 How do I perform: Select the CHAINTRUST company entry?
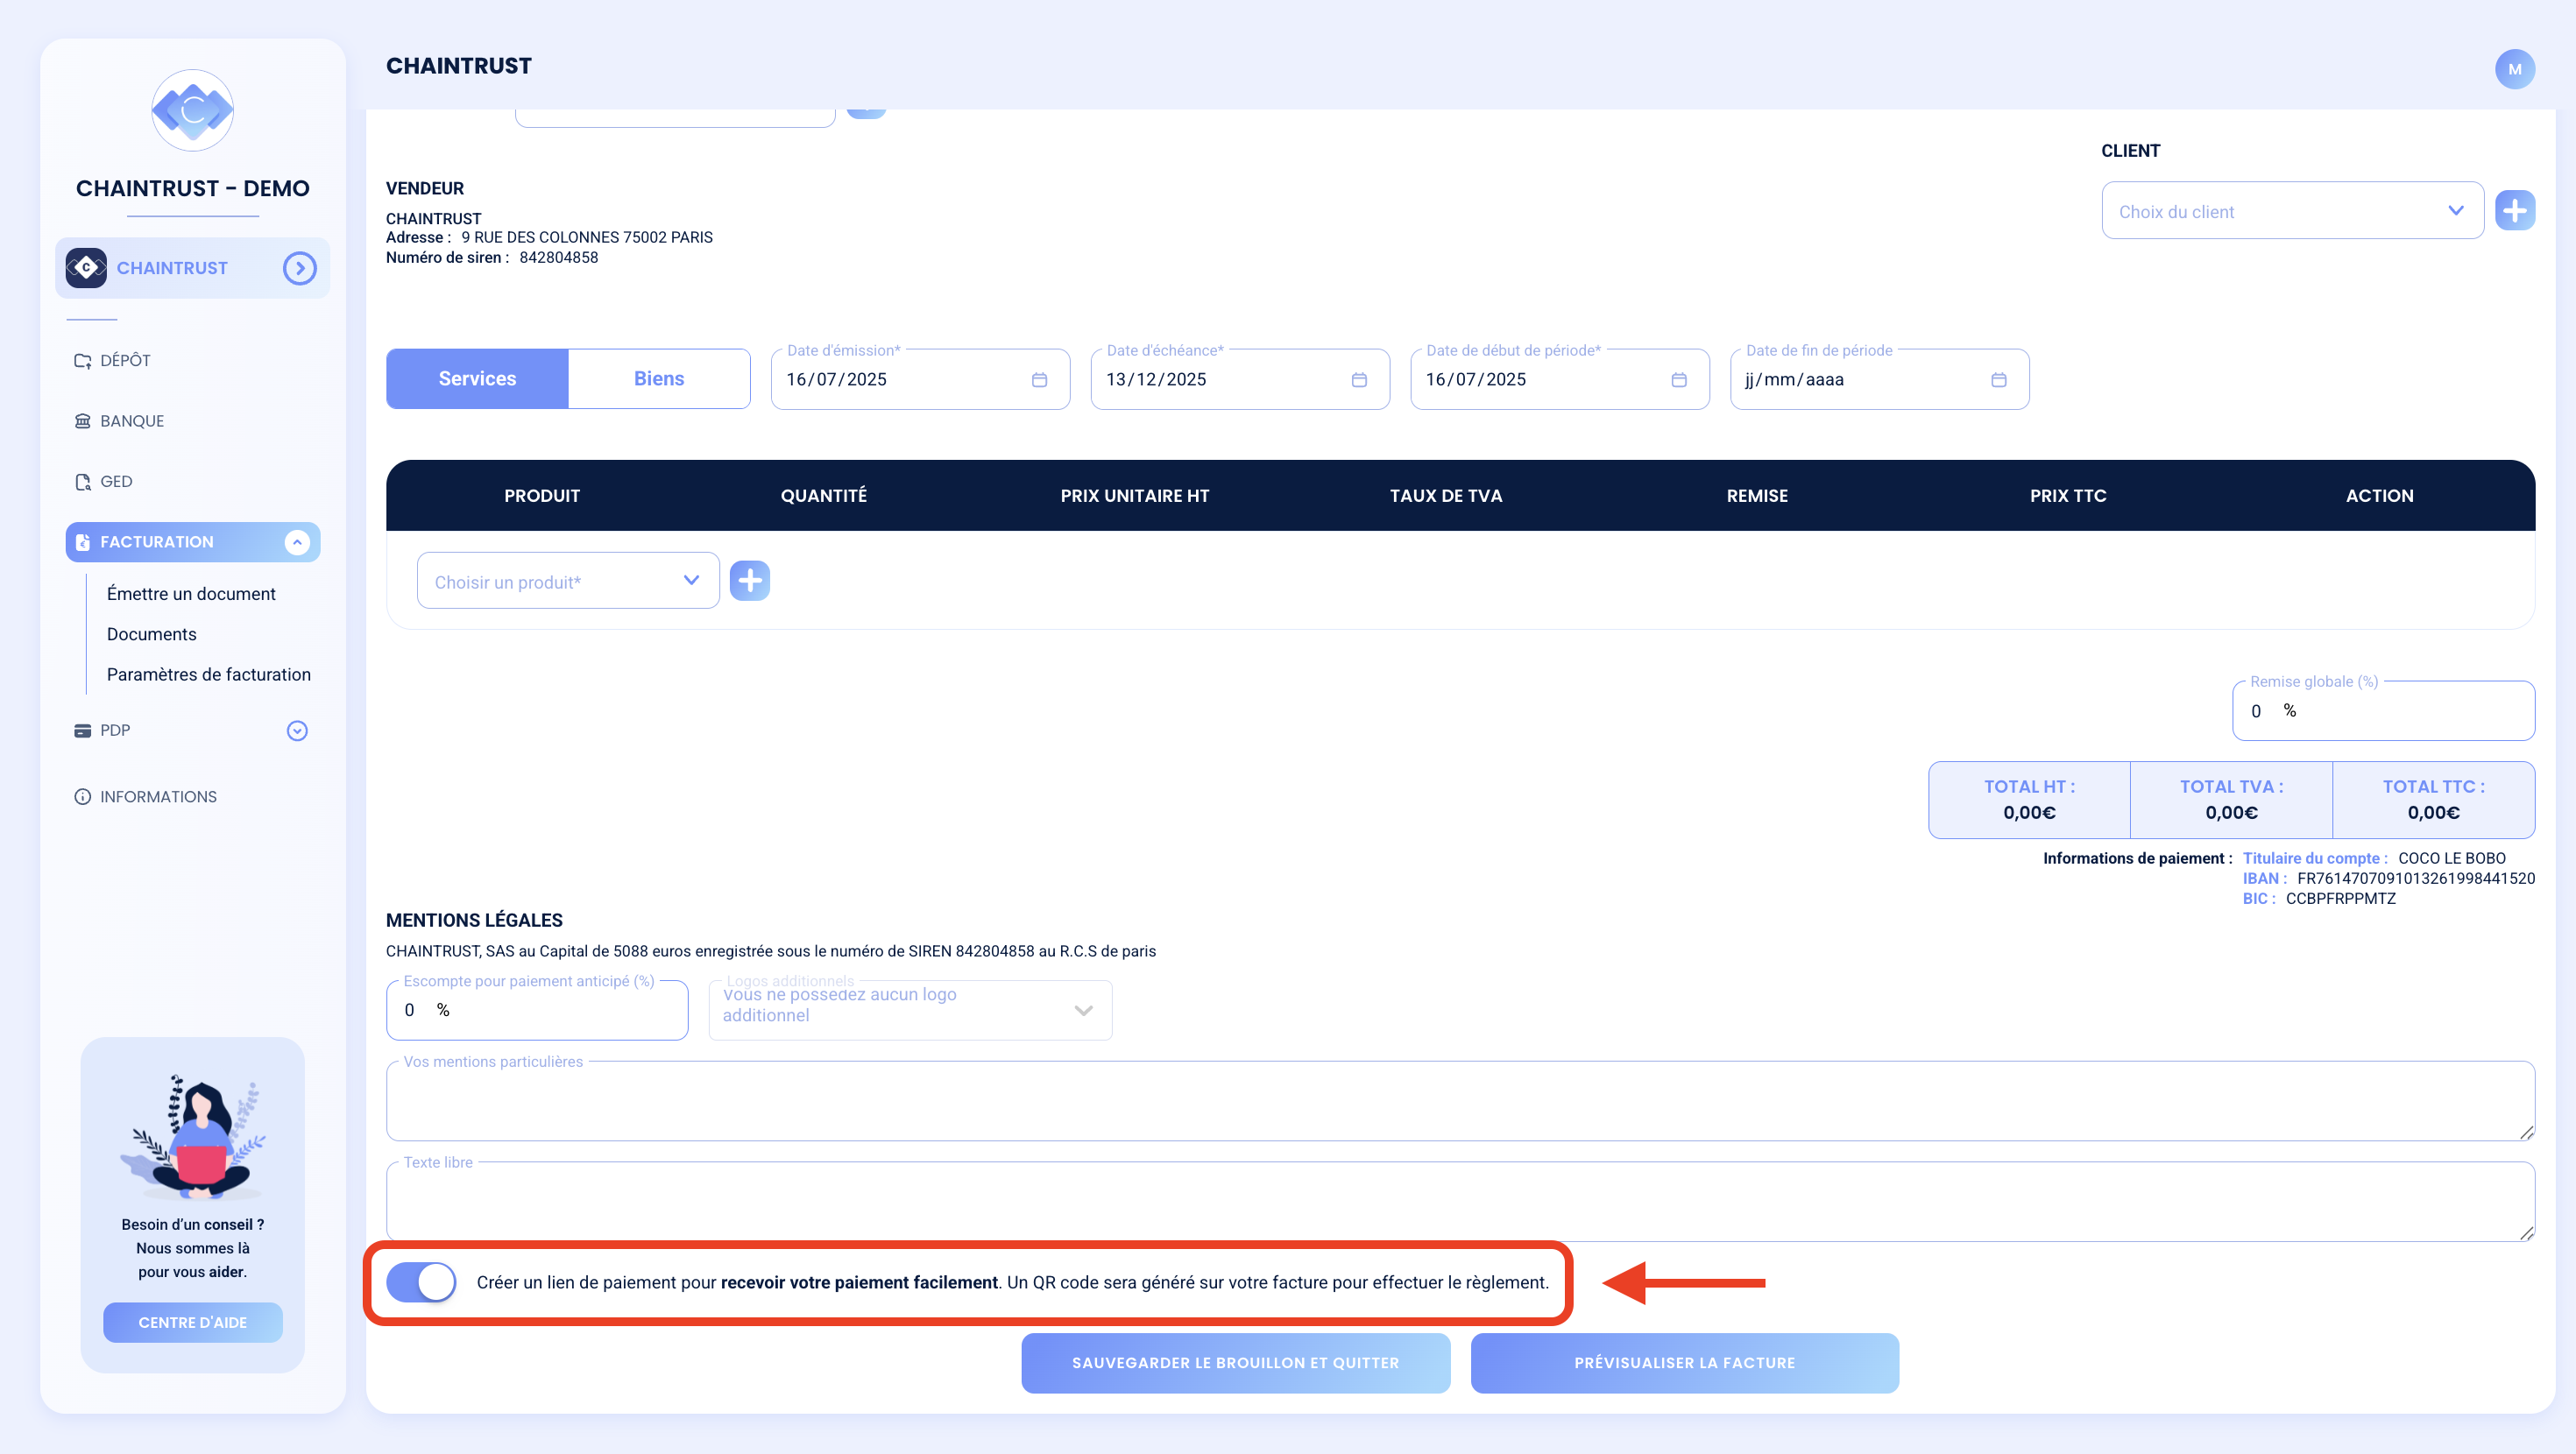tap(192, 268)
